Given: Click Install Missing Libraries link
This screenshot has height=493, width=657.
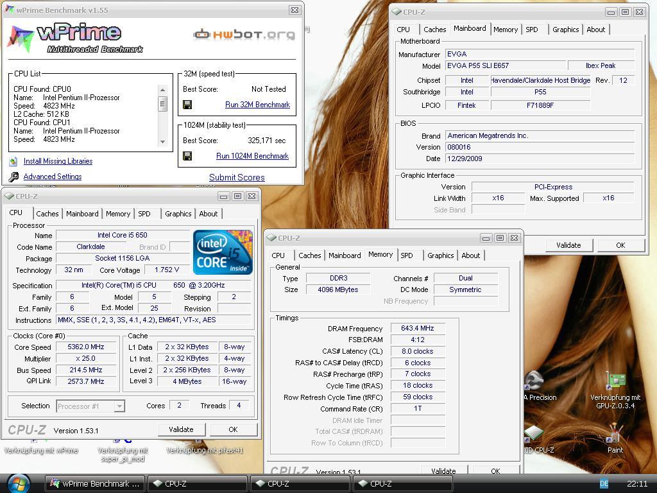Looking at the screenshot, I should [x=58, y=161].
